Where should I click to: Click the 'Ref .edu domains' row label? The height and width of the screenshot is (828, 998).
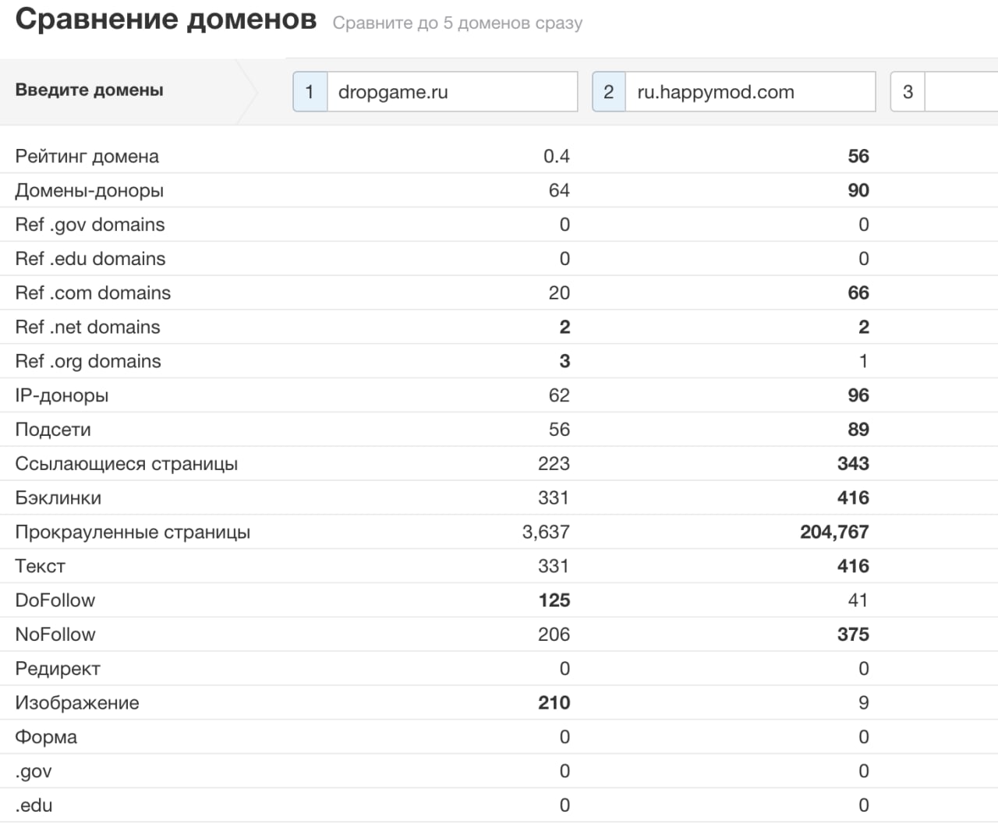pyautogui.click(x=90, y=259)
